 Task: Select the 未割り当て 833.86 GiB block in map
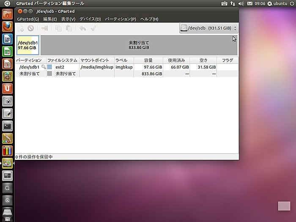(139, 45)
